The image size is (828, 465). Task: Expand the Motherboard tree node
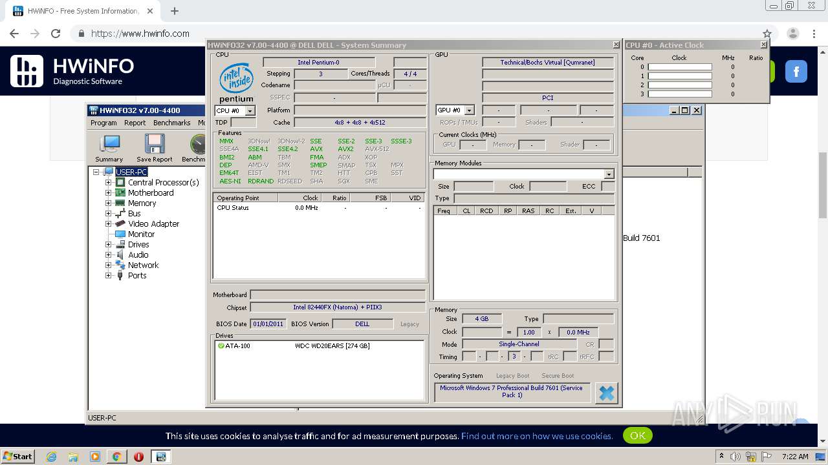click(109, 192)
